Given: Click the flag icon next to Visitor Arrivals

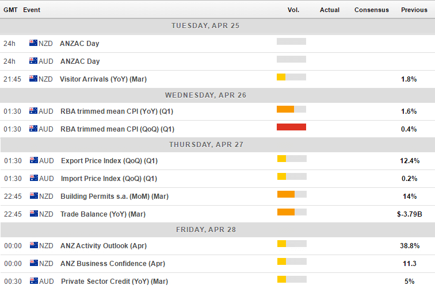Looking at the screenshot, I should [x=33, y=79].
